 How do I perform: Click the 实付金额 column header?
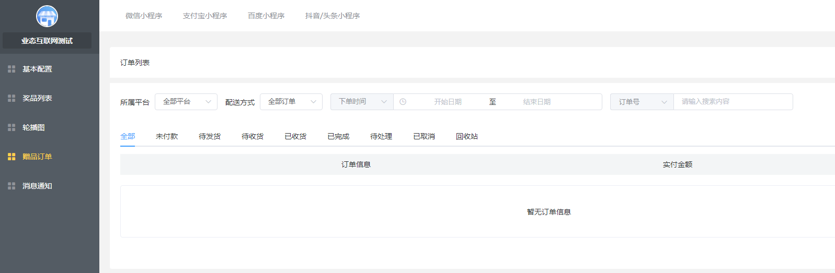(678, 164)
